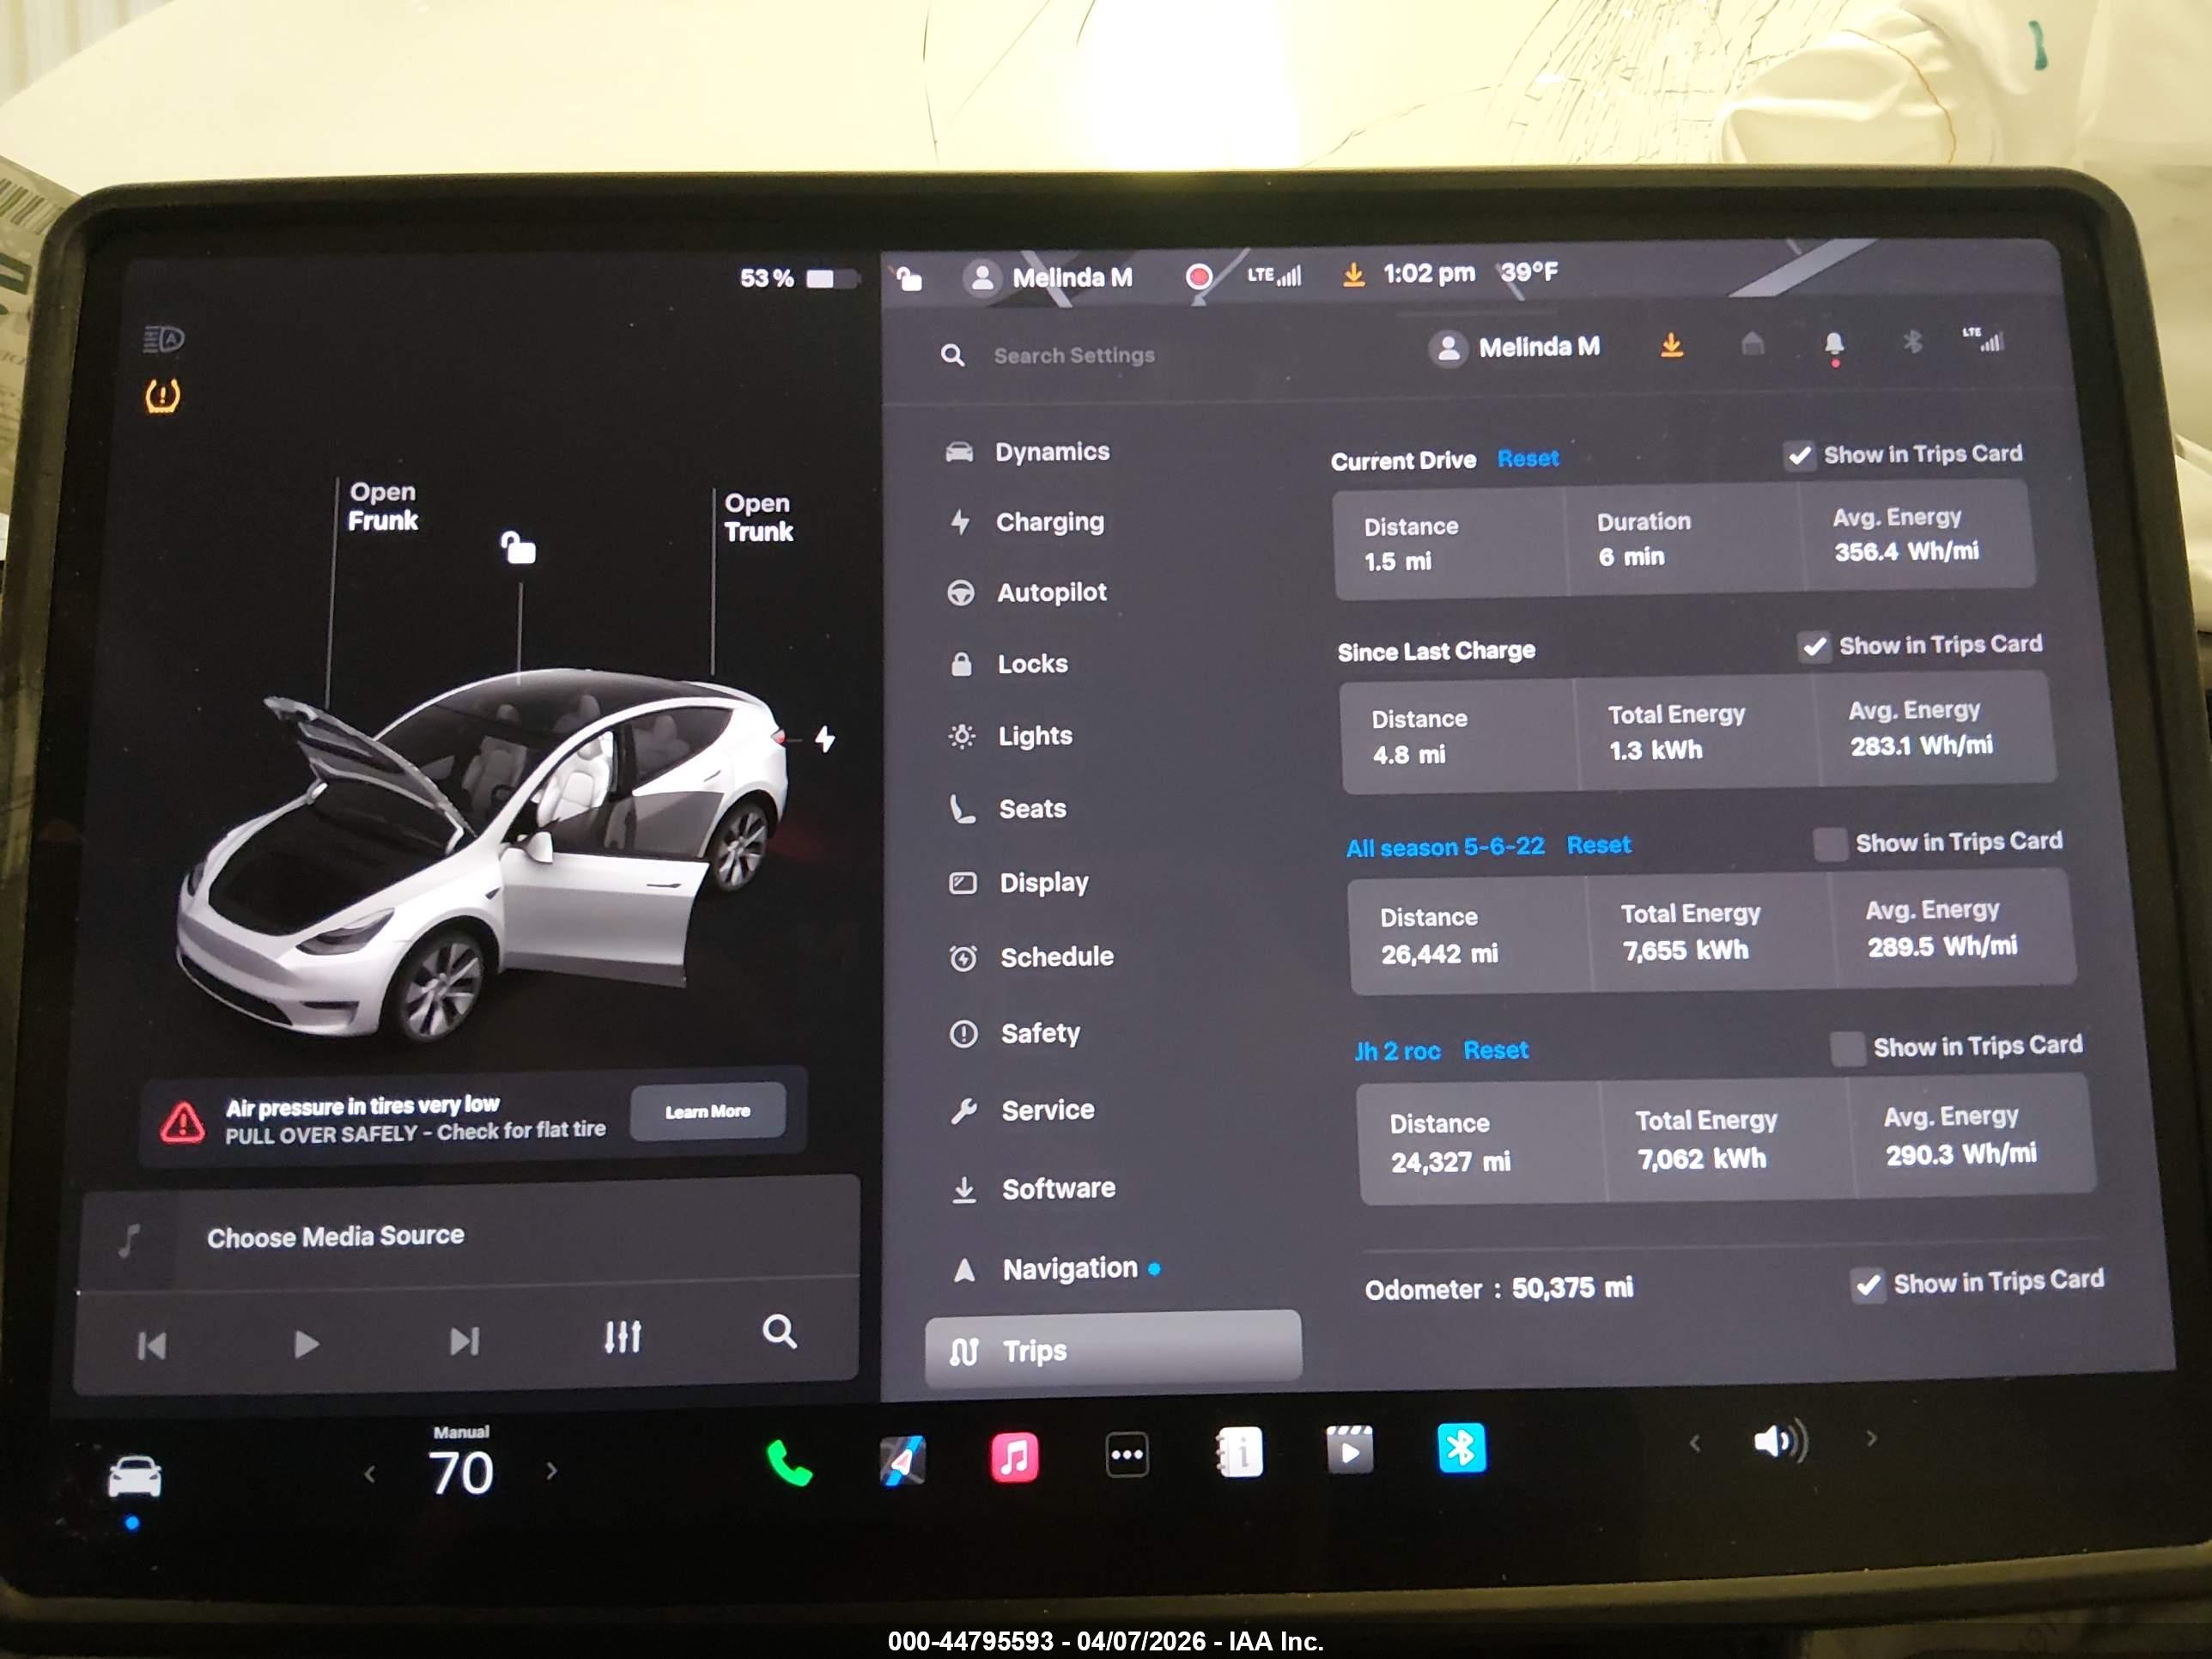2212x1659 pixels.
Task: Open the Charging settings menu
Action: pos(1026,522)
